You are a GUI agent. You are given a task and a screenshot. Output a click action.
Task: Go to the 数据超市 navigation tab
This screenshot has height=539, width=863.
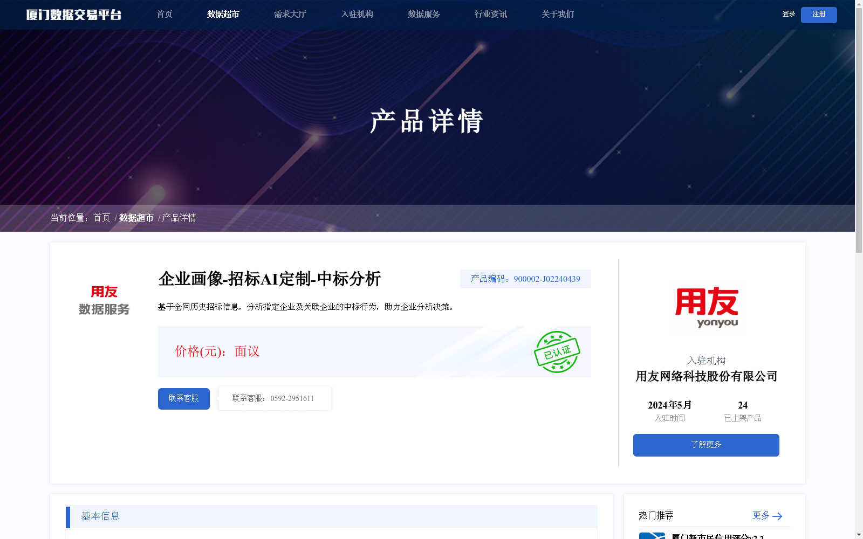pos(223,15)
